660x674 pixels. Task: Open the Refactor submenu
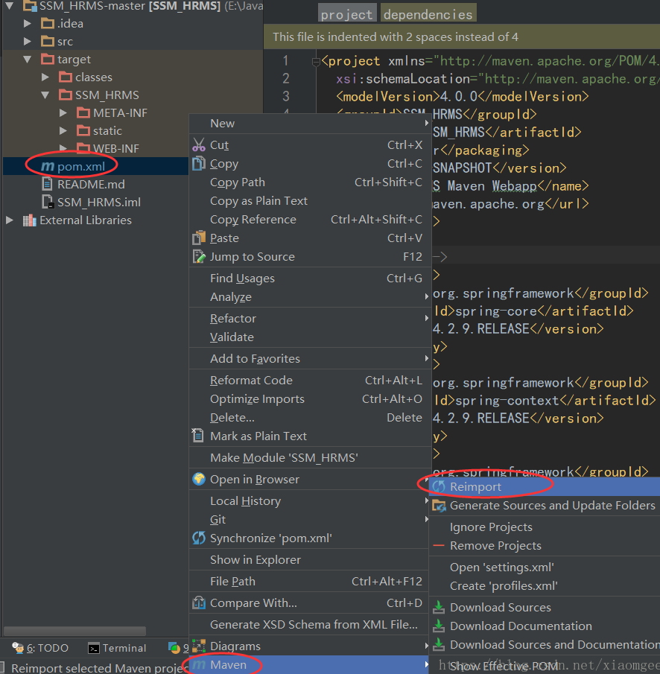[310, 318]
